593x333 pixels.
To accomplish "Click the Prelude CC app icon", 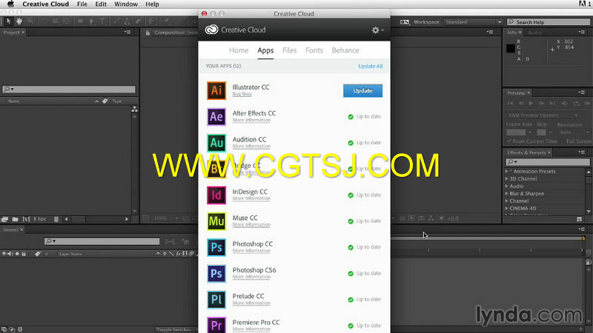I will pos(216,300).
